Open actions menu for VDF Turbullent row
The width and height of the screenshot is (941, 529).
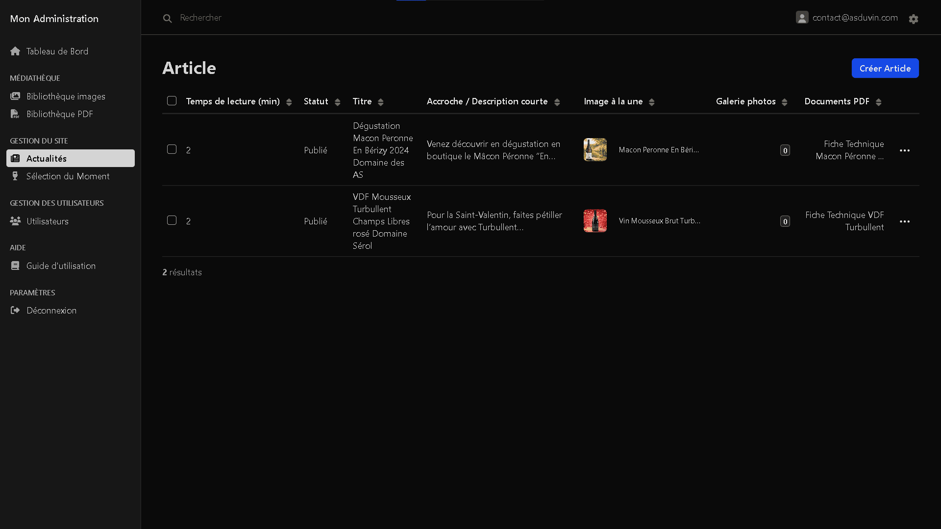[x=904, y=221]
